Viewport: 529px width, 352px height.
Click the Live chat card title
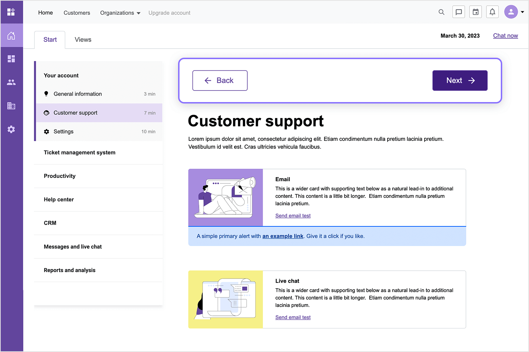(287, 281)
